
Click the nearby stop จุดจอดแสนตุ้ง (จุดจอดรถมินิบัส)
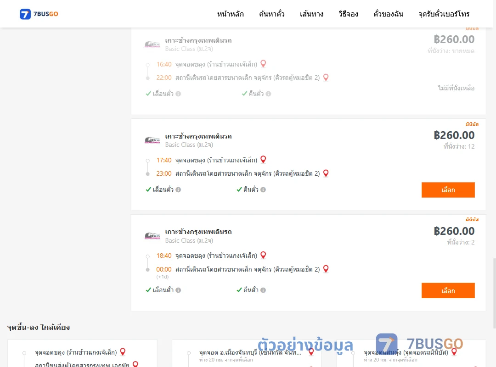pos(406,352)
